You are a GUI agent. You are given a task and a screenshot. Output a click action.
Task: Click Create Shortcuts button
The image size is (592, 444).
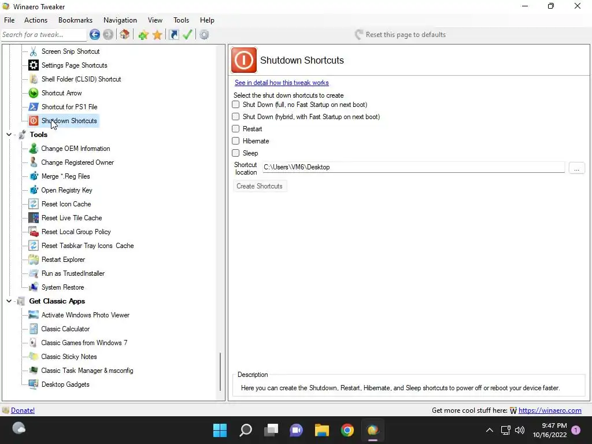[260, 186]
